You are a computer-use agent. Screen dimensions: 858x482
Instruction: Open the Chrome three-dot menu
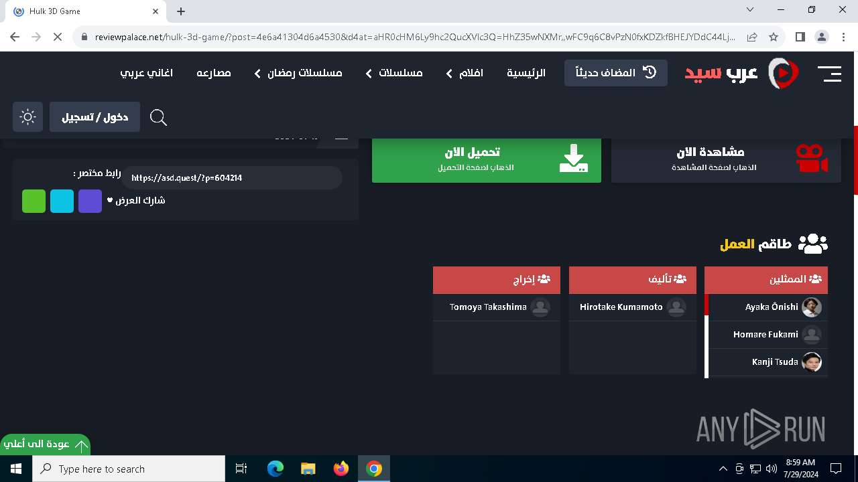click(x=843, y=37)
